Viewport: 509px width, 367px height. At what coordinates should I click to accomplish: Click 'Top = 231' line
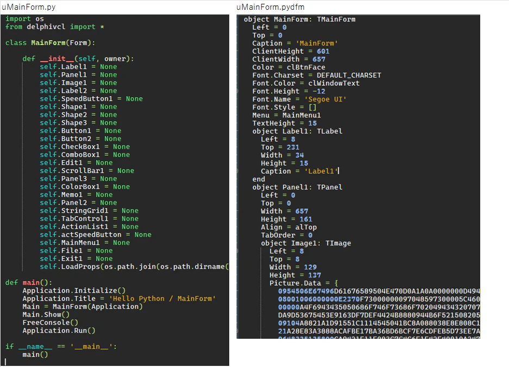pos(280,147)
